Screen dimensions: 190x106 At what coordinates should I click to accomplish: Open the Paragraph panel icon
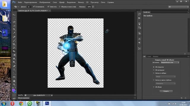[x=140, y=43]
